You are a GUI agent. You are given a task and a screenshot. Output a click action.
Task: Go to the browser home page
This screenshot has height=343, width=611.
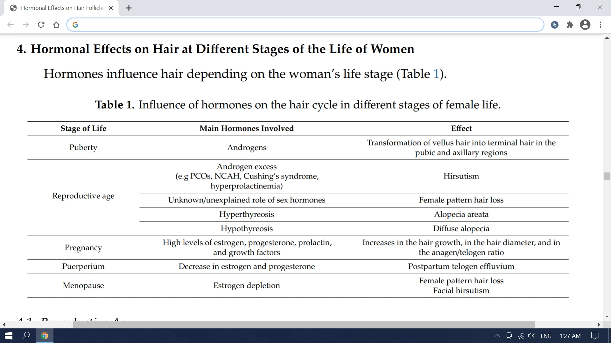(56, 25)
